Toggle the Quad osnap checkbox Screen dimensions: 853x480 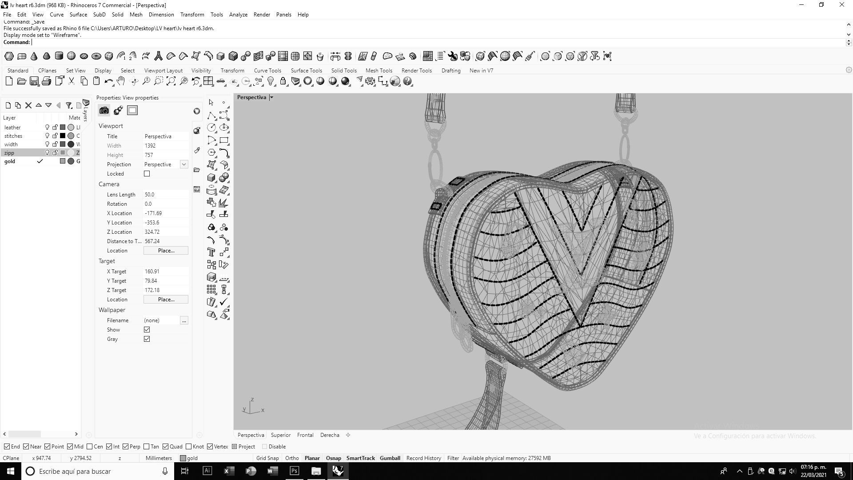(165, 447)
